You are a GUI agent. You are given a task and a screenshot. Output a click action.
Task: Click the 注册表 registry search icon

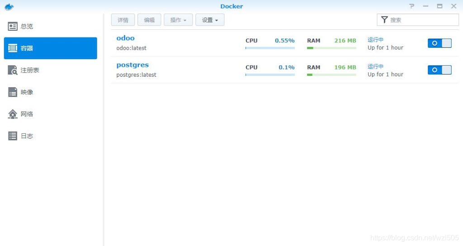pyautogui.click(x=12, y=70)
